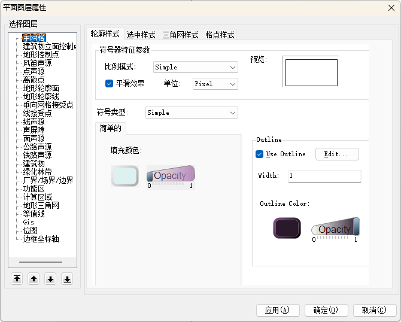
Task: Uncheck the Use Outline option
Action: click(x=260, y=154)
